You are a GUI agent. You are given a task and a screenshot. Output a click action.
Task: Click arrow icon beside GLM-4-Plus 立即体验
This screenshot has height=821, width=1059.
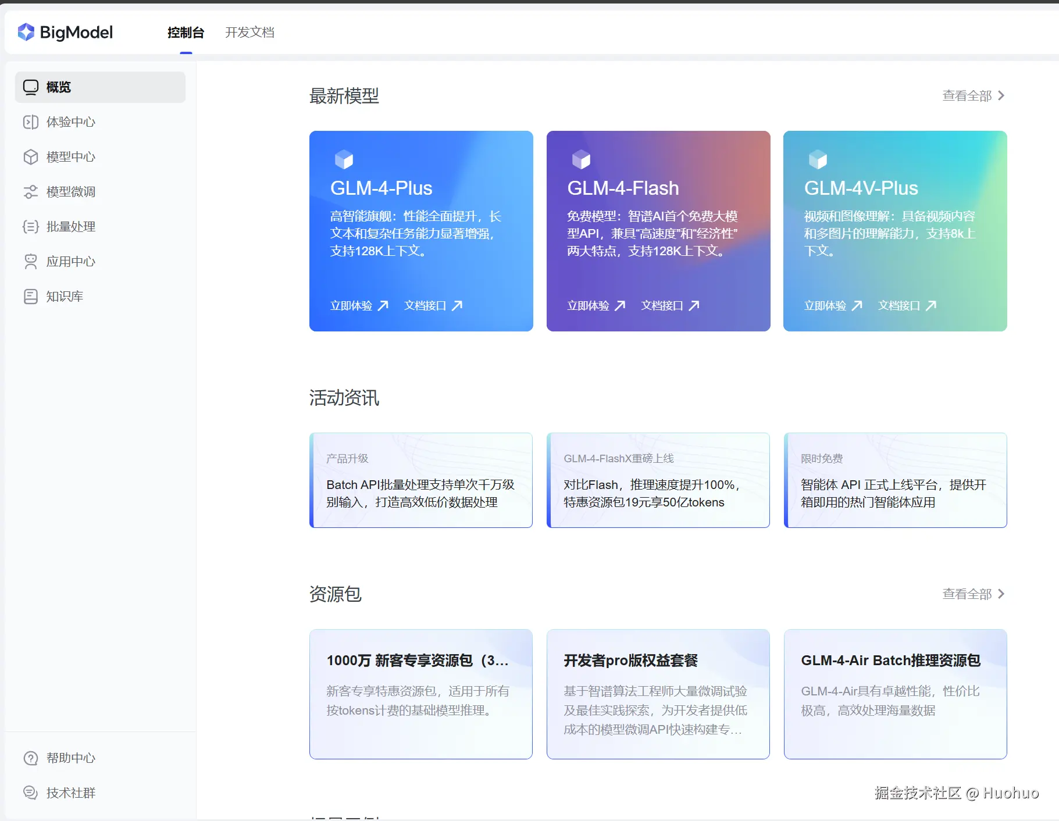pos(383,305)
